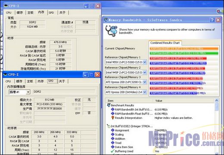
Task: Click the DDR2 type field in memory tab
Action: (32, 22)
